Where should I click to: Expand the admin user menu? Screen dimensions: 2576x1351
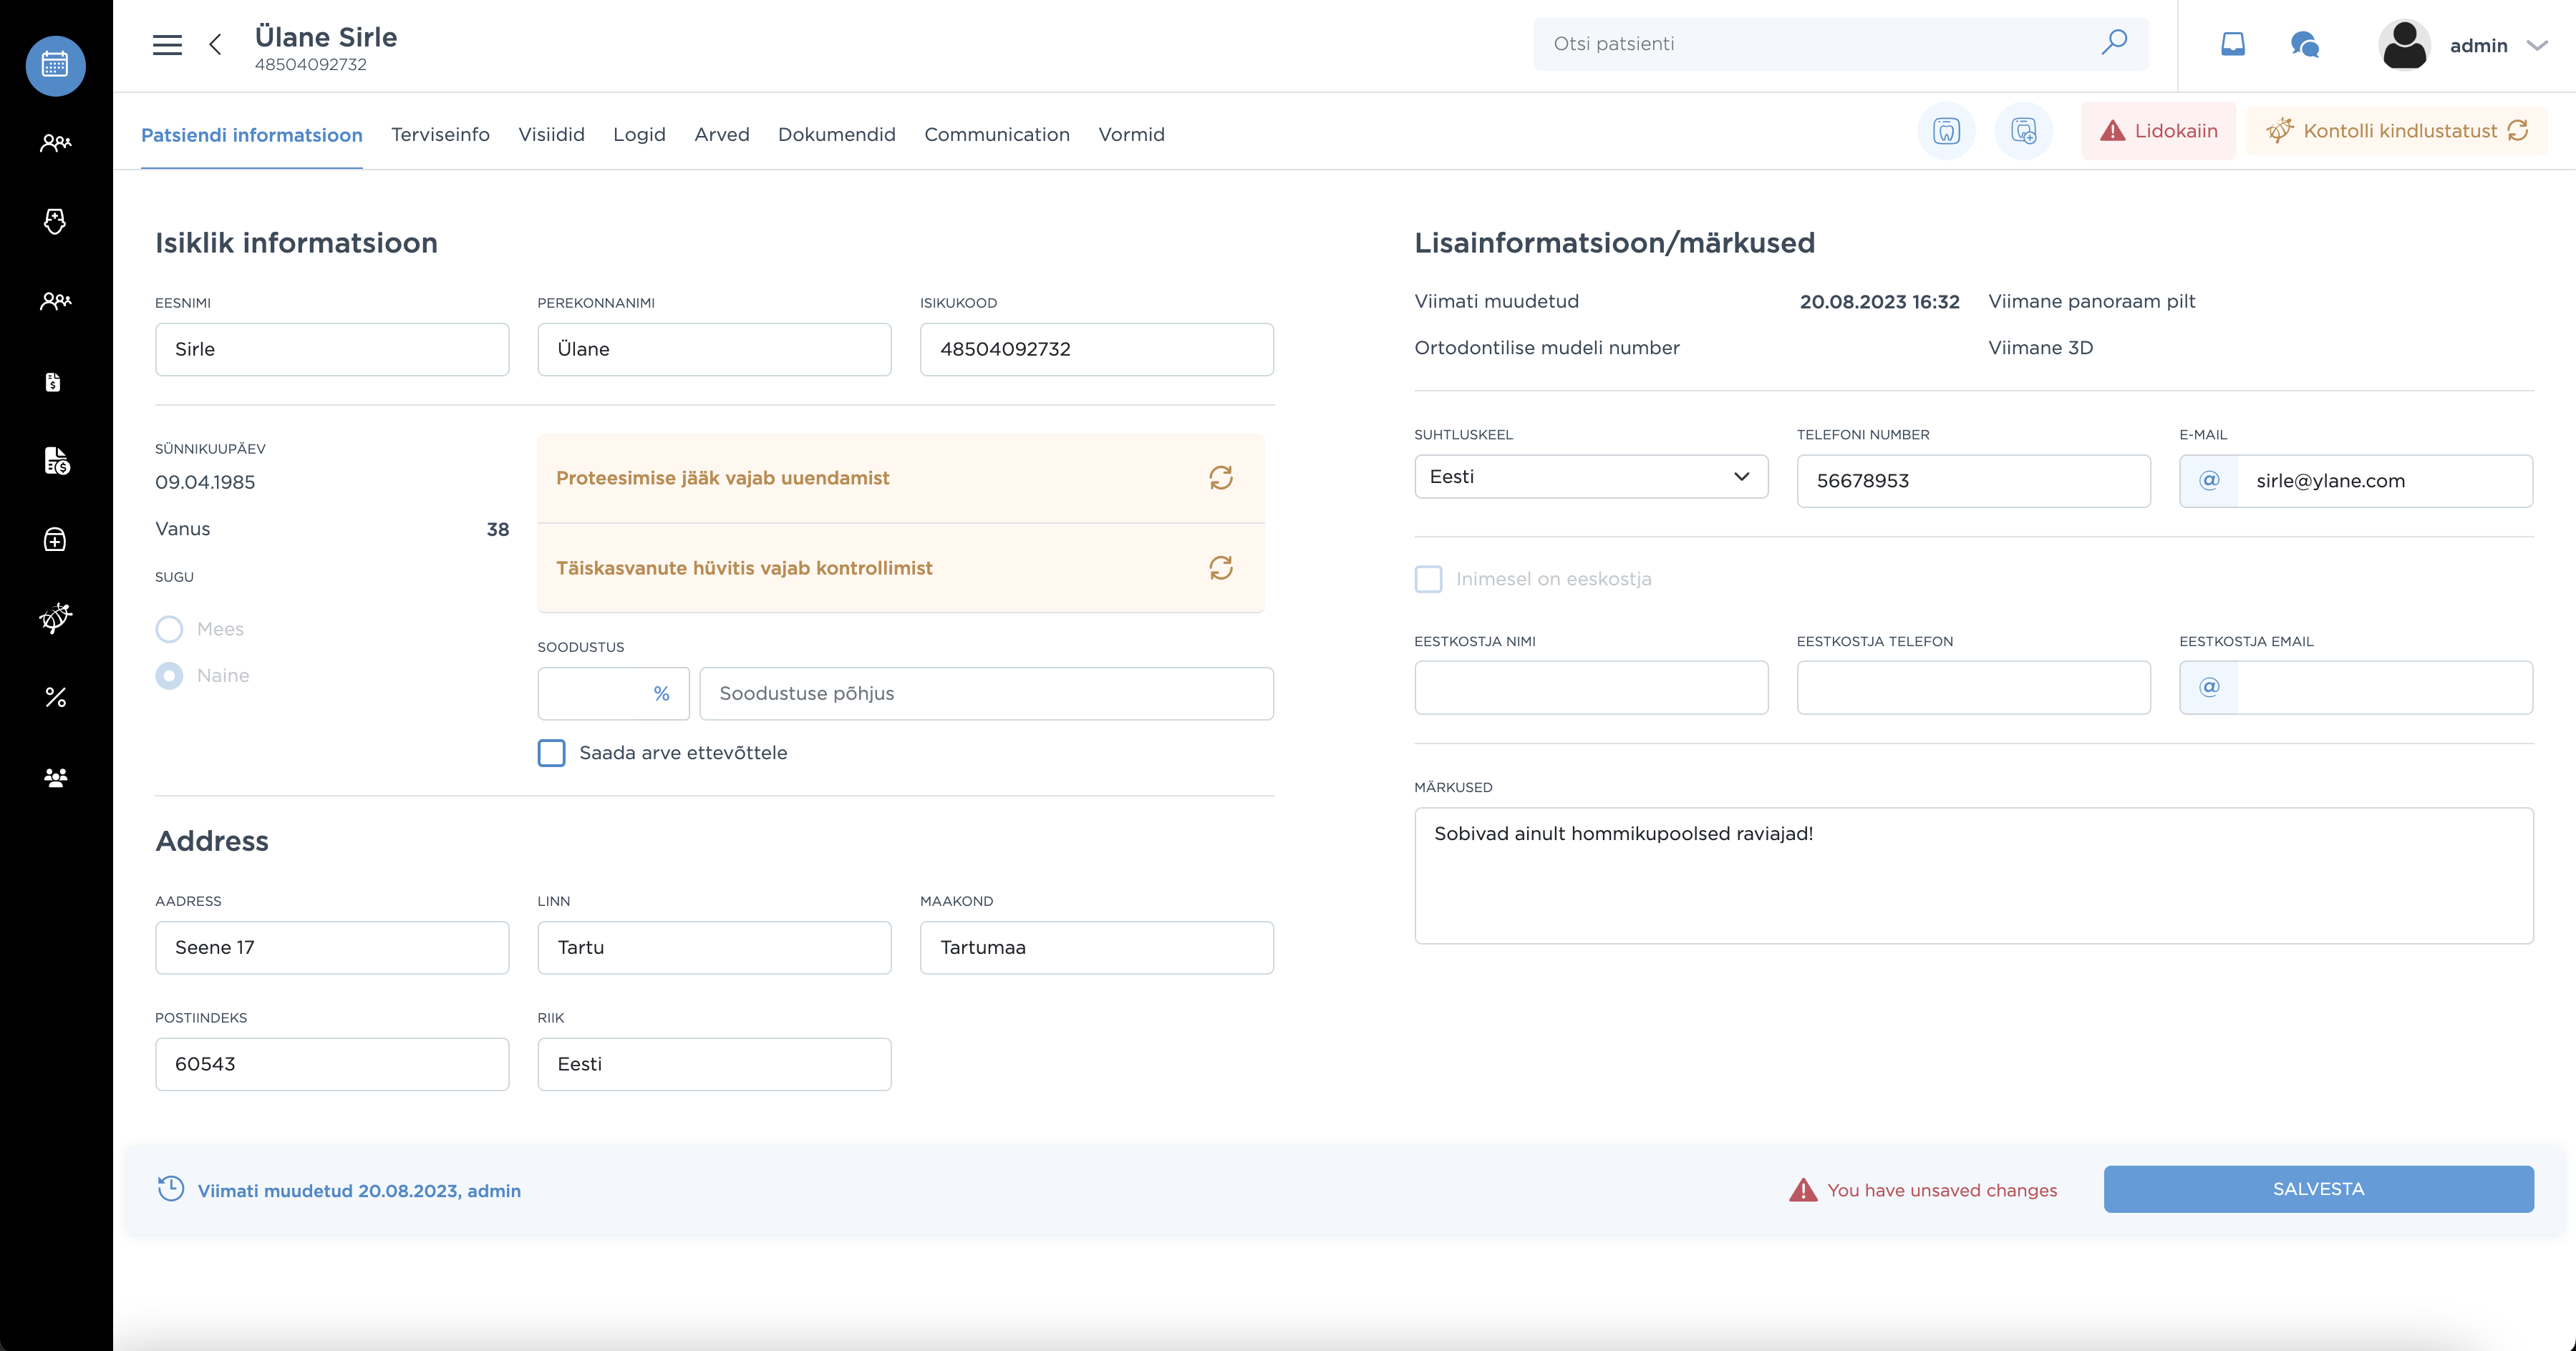click(2536, 45)
